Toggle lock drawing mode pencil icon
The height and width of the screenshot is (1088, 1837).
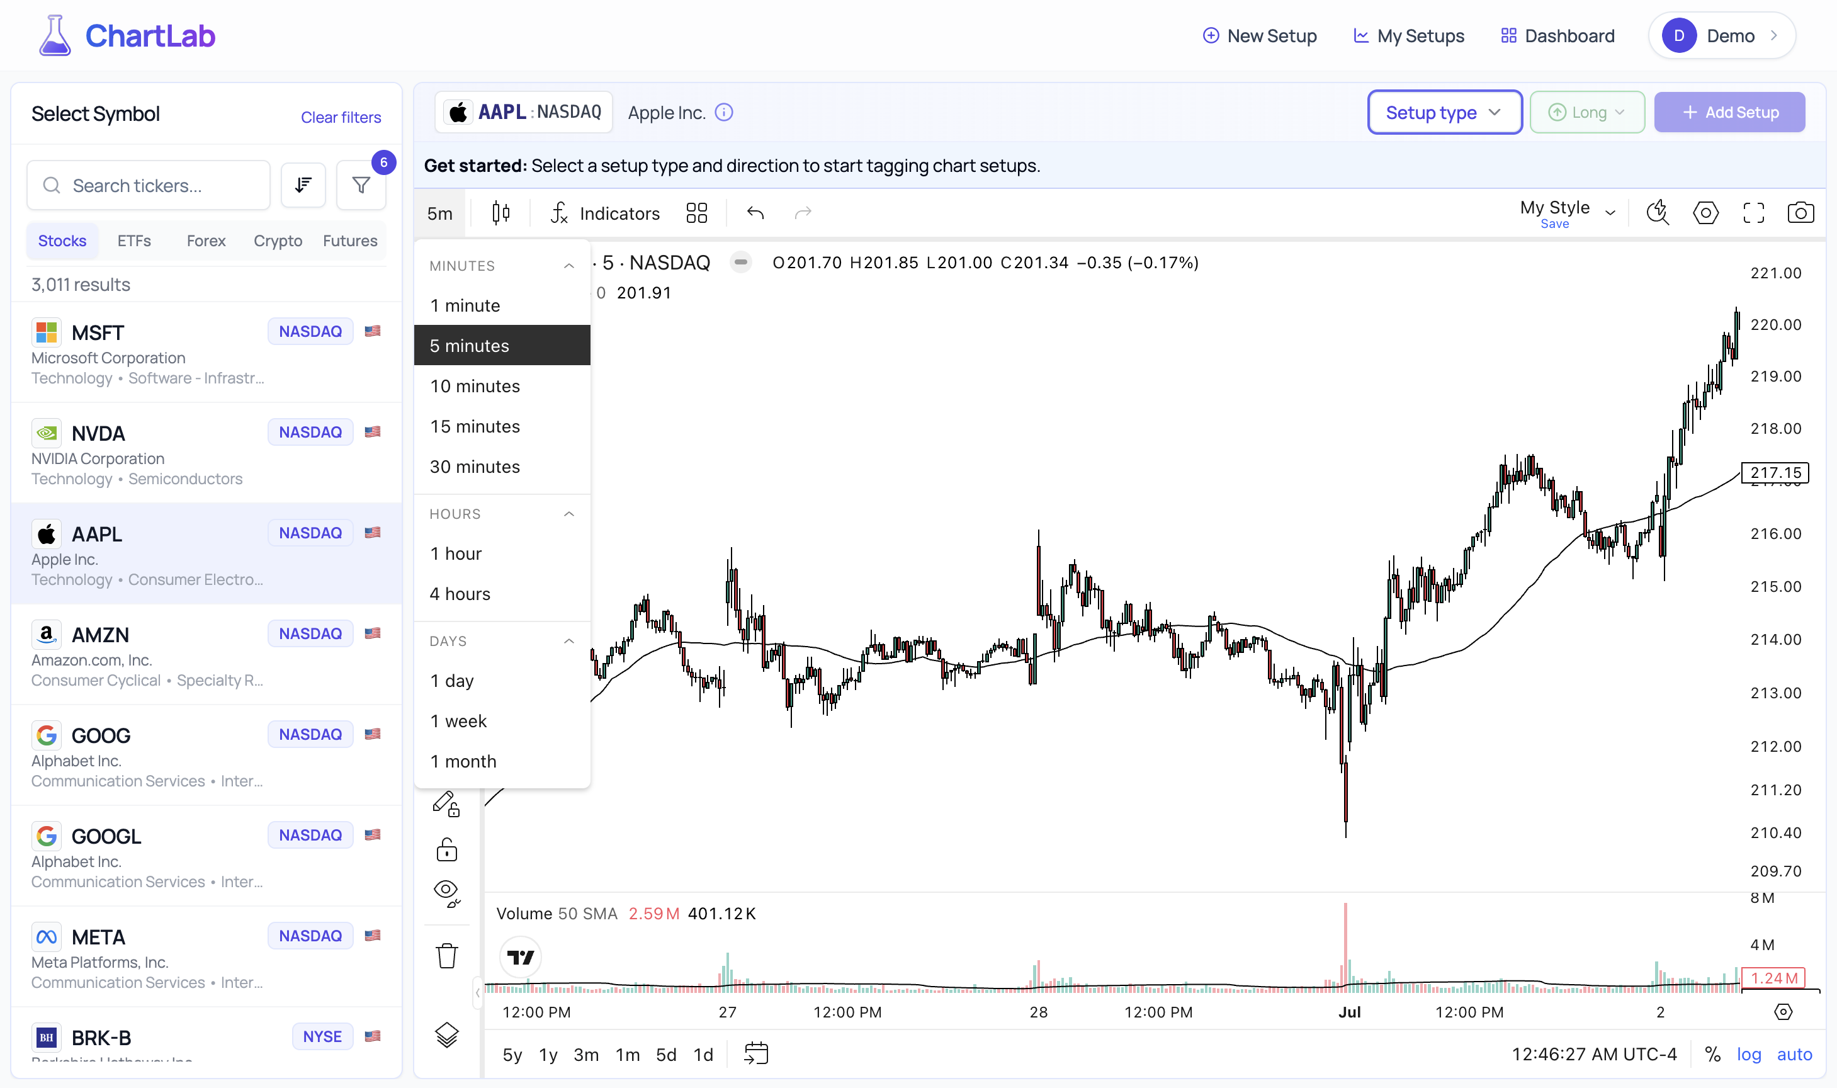(x=446, y=803)
